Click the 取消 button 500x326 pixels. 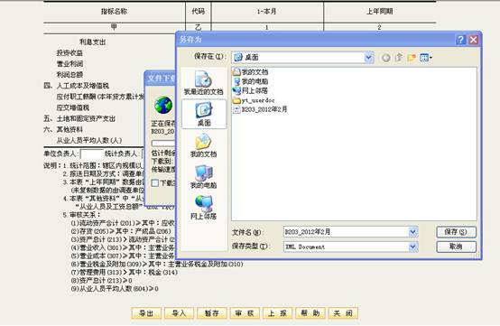[457, 247]
